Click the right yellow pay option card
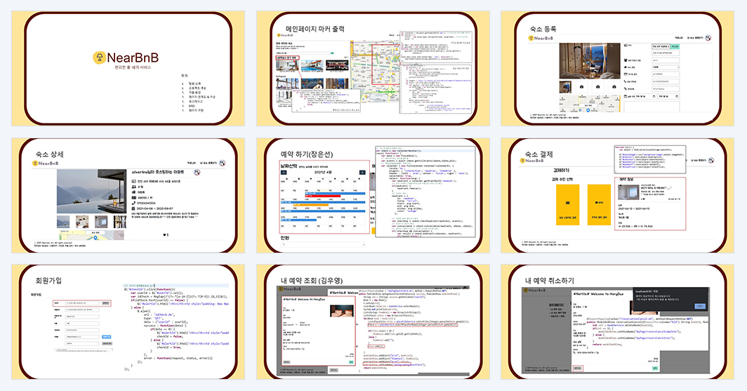The height and width of the screenshot is (391, 747). point(599,205)
